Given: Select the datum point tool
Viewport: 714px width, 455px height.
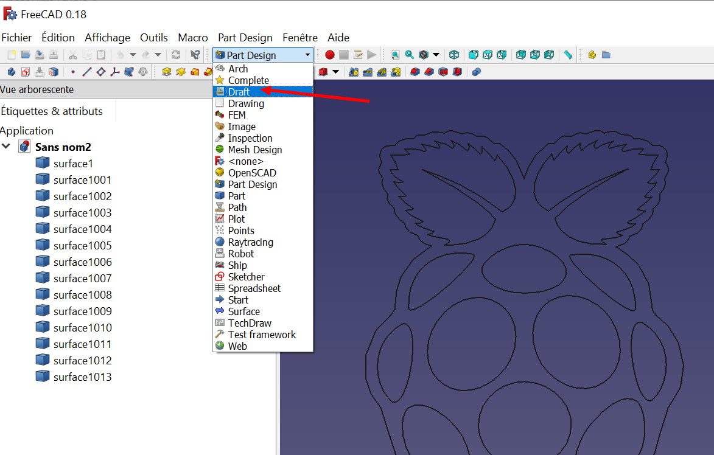Looking at the screenshot, I should (73, 72).
